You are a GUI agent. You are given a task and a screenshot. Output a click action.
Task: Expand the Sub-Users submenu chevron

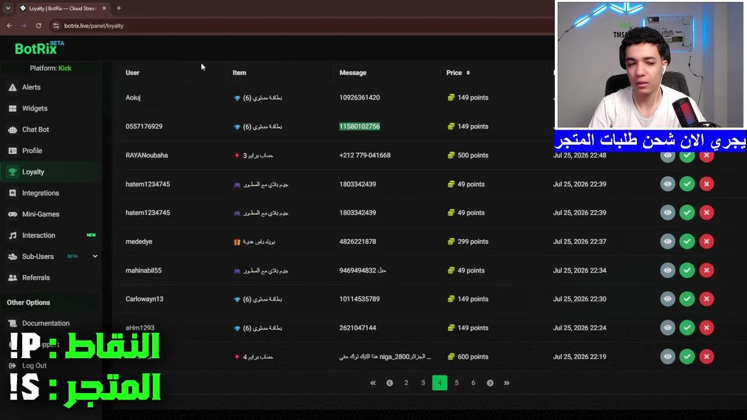95,256
